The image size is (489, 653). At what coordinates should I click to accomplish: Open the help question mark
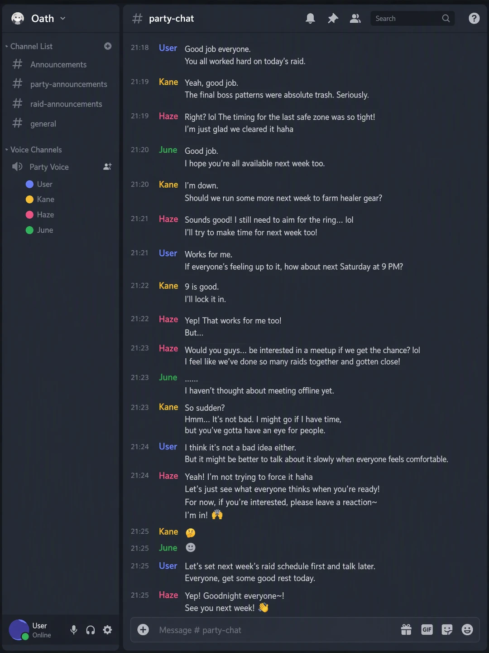(x=474, y=19)
